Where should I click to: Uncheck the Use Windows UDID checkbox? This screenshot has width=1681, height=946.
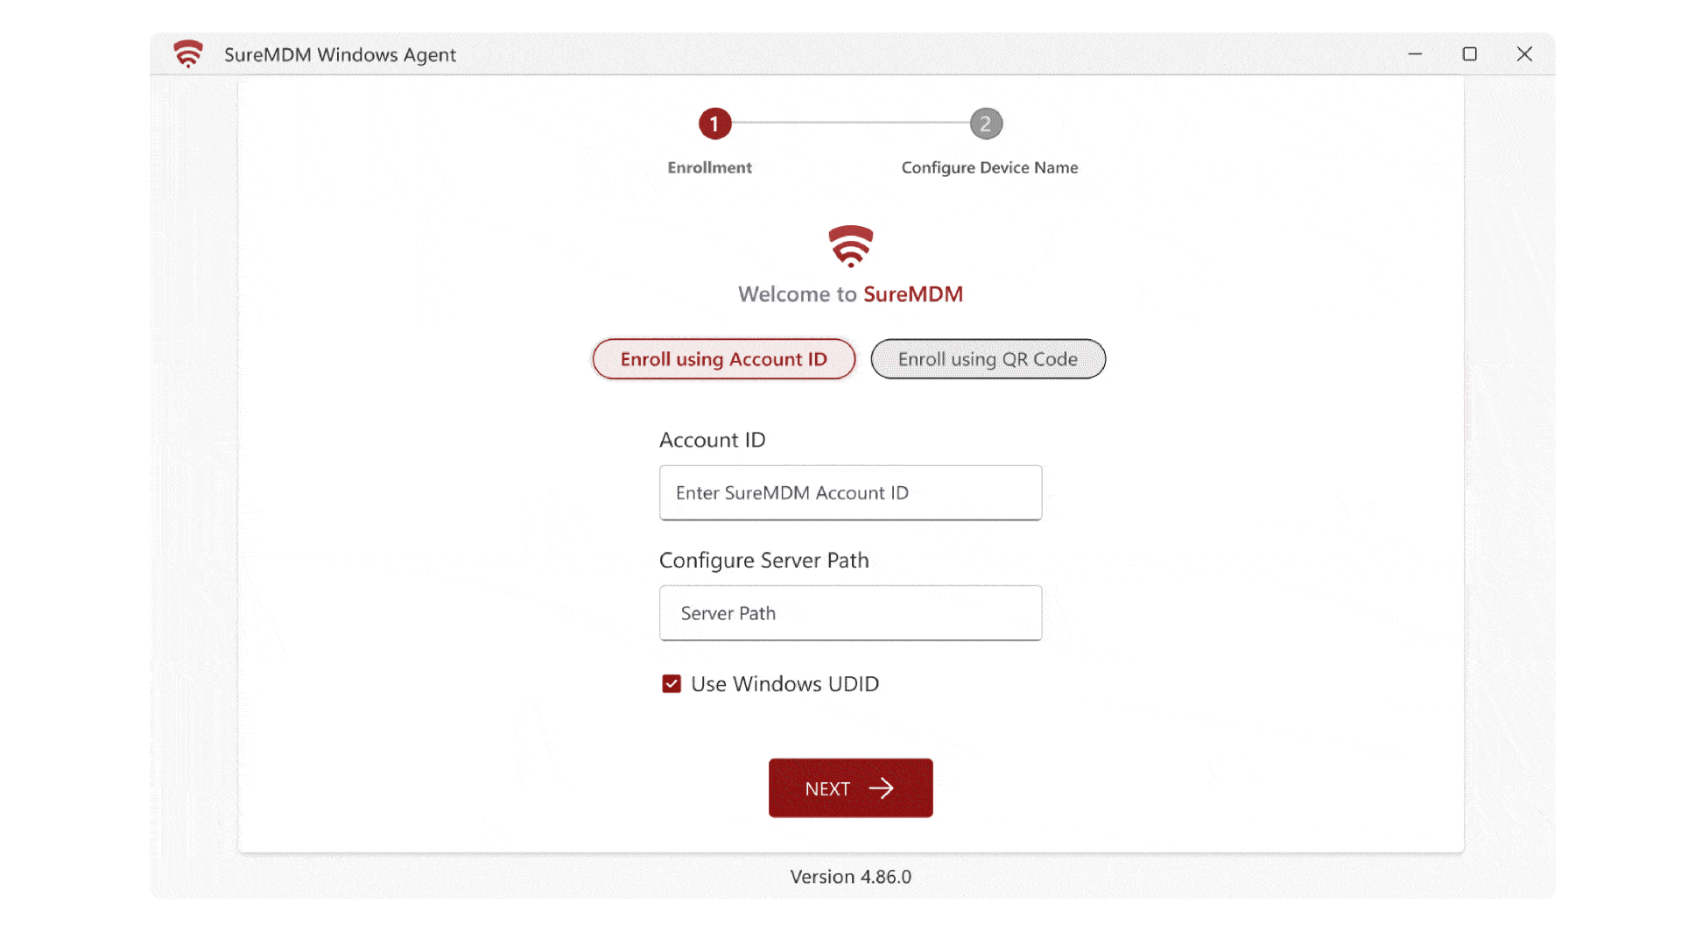[x=672, y=684]
